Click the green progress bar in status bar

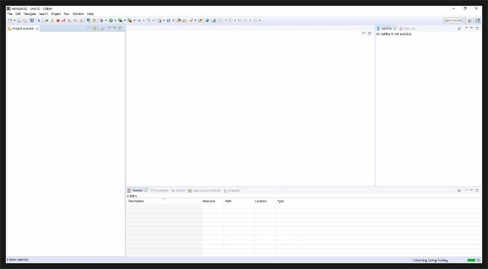[x=471, y=260]
